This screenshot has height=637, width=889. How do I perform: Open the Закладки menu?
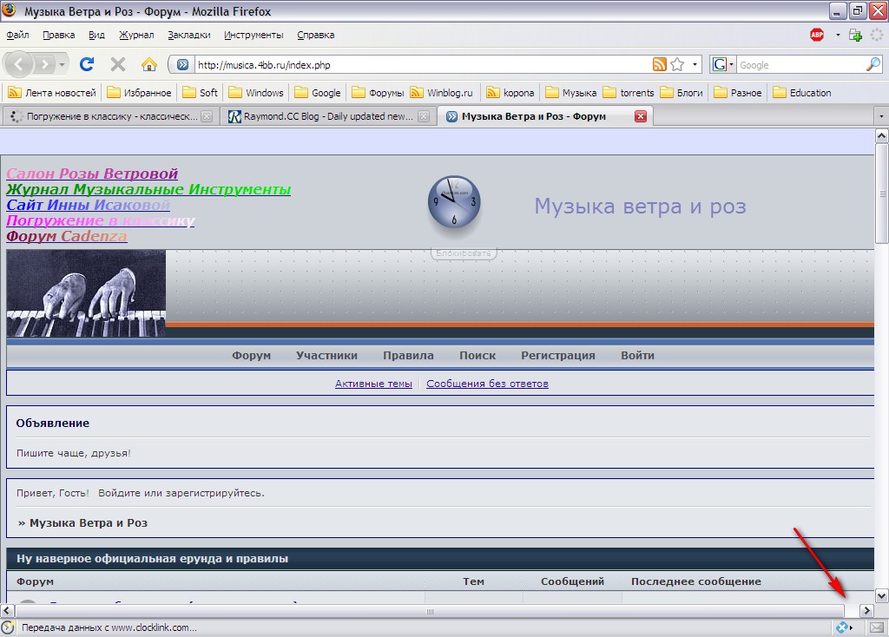coord(188,35)
